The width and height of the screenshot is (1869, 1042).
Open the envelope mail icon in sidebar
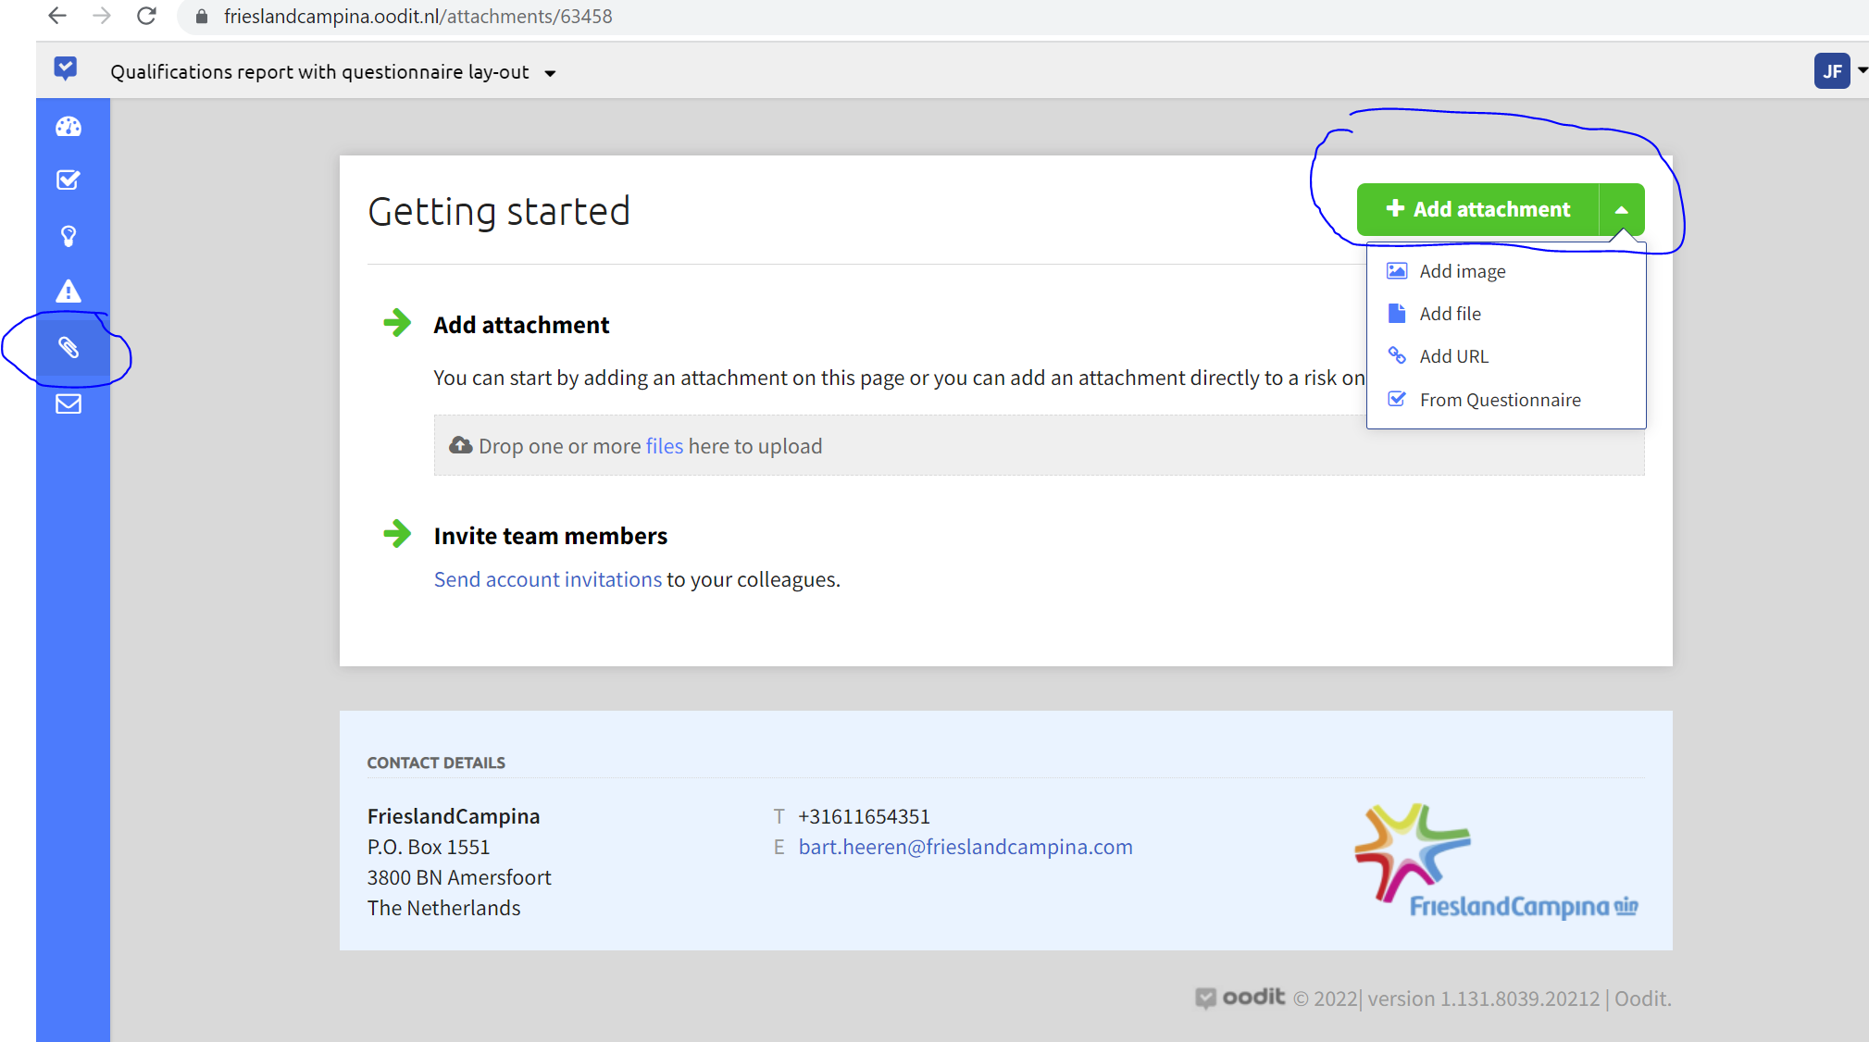[x=69, y=403]
